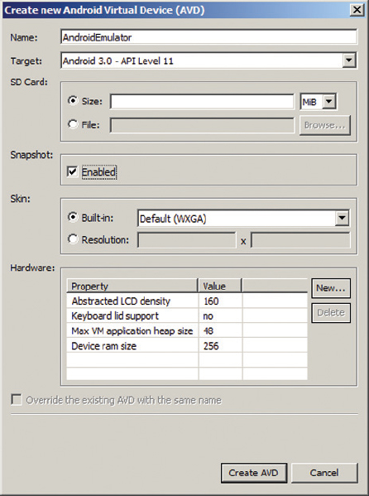The width and height of the screenshot is (369, 496).
Task: Close the Create new AVD dialog
Action: [x=357, y=10]
